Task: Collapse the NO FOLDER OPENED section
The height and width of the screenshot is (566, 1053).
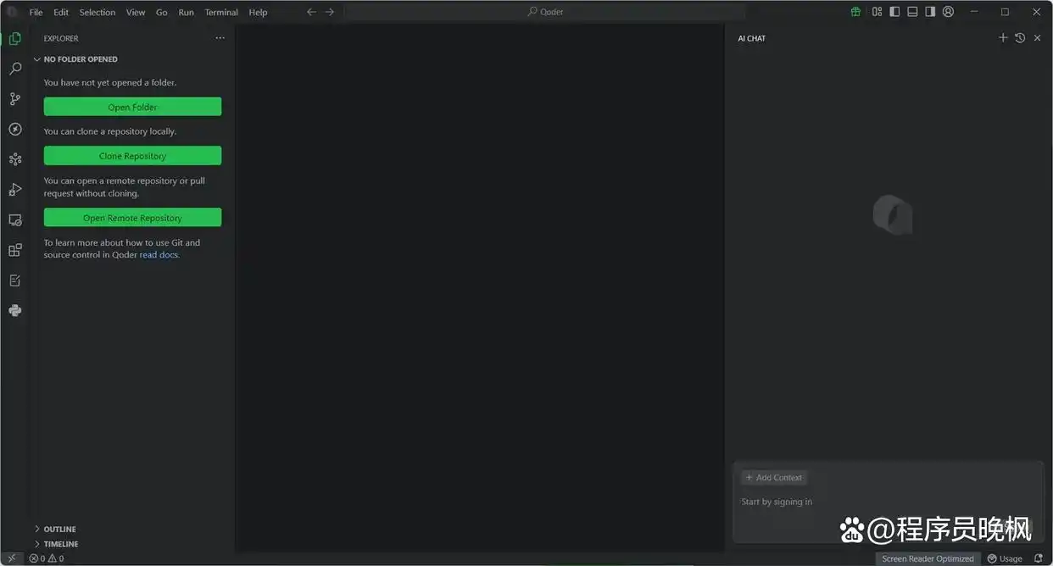Action: 81,59
